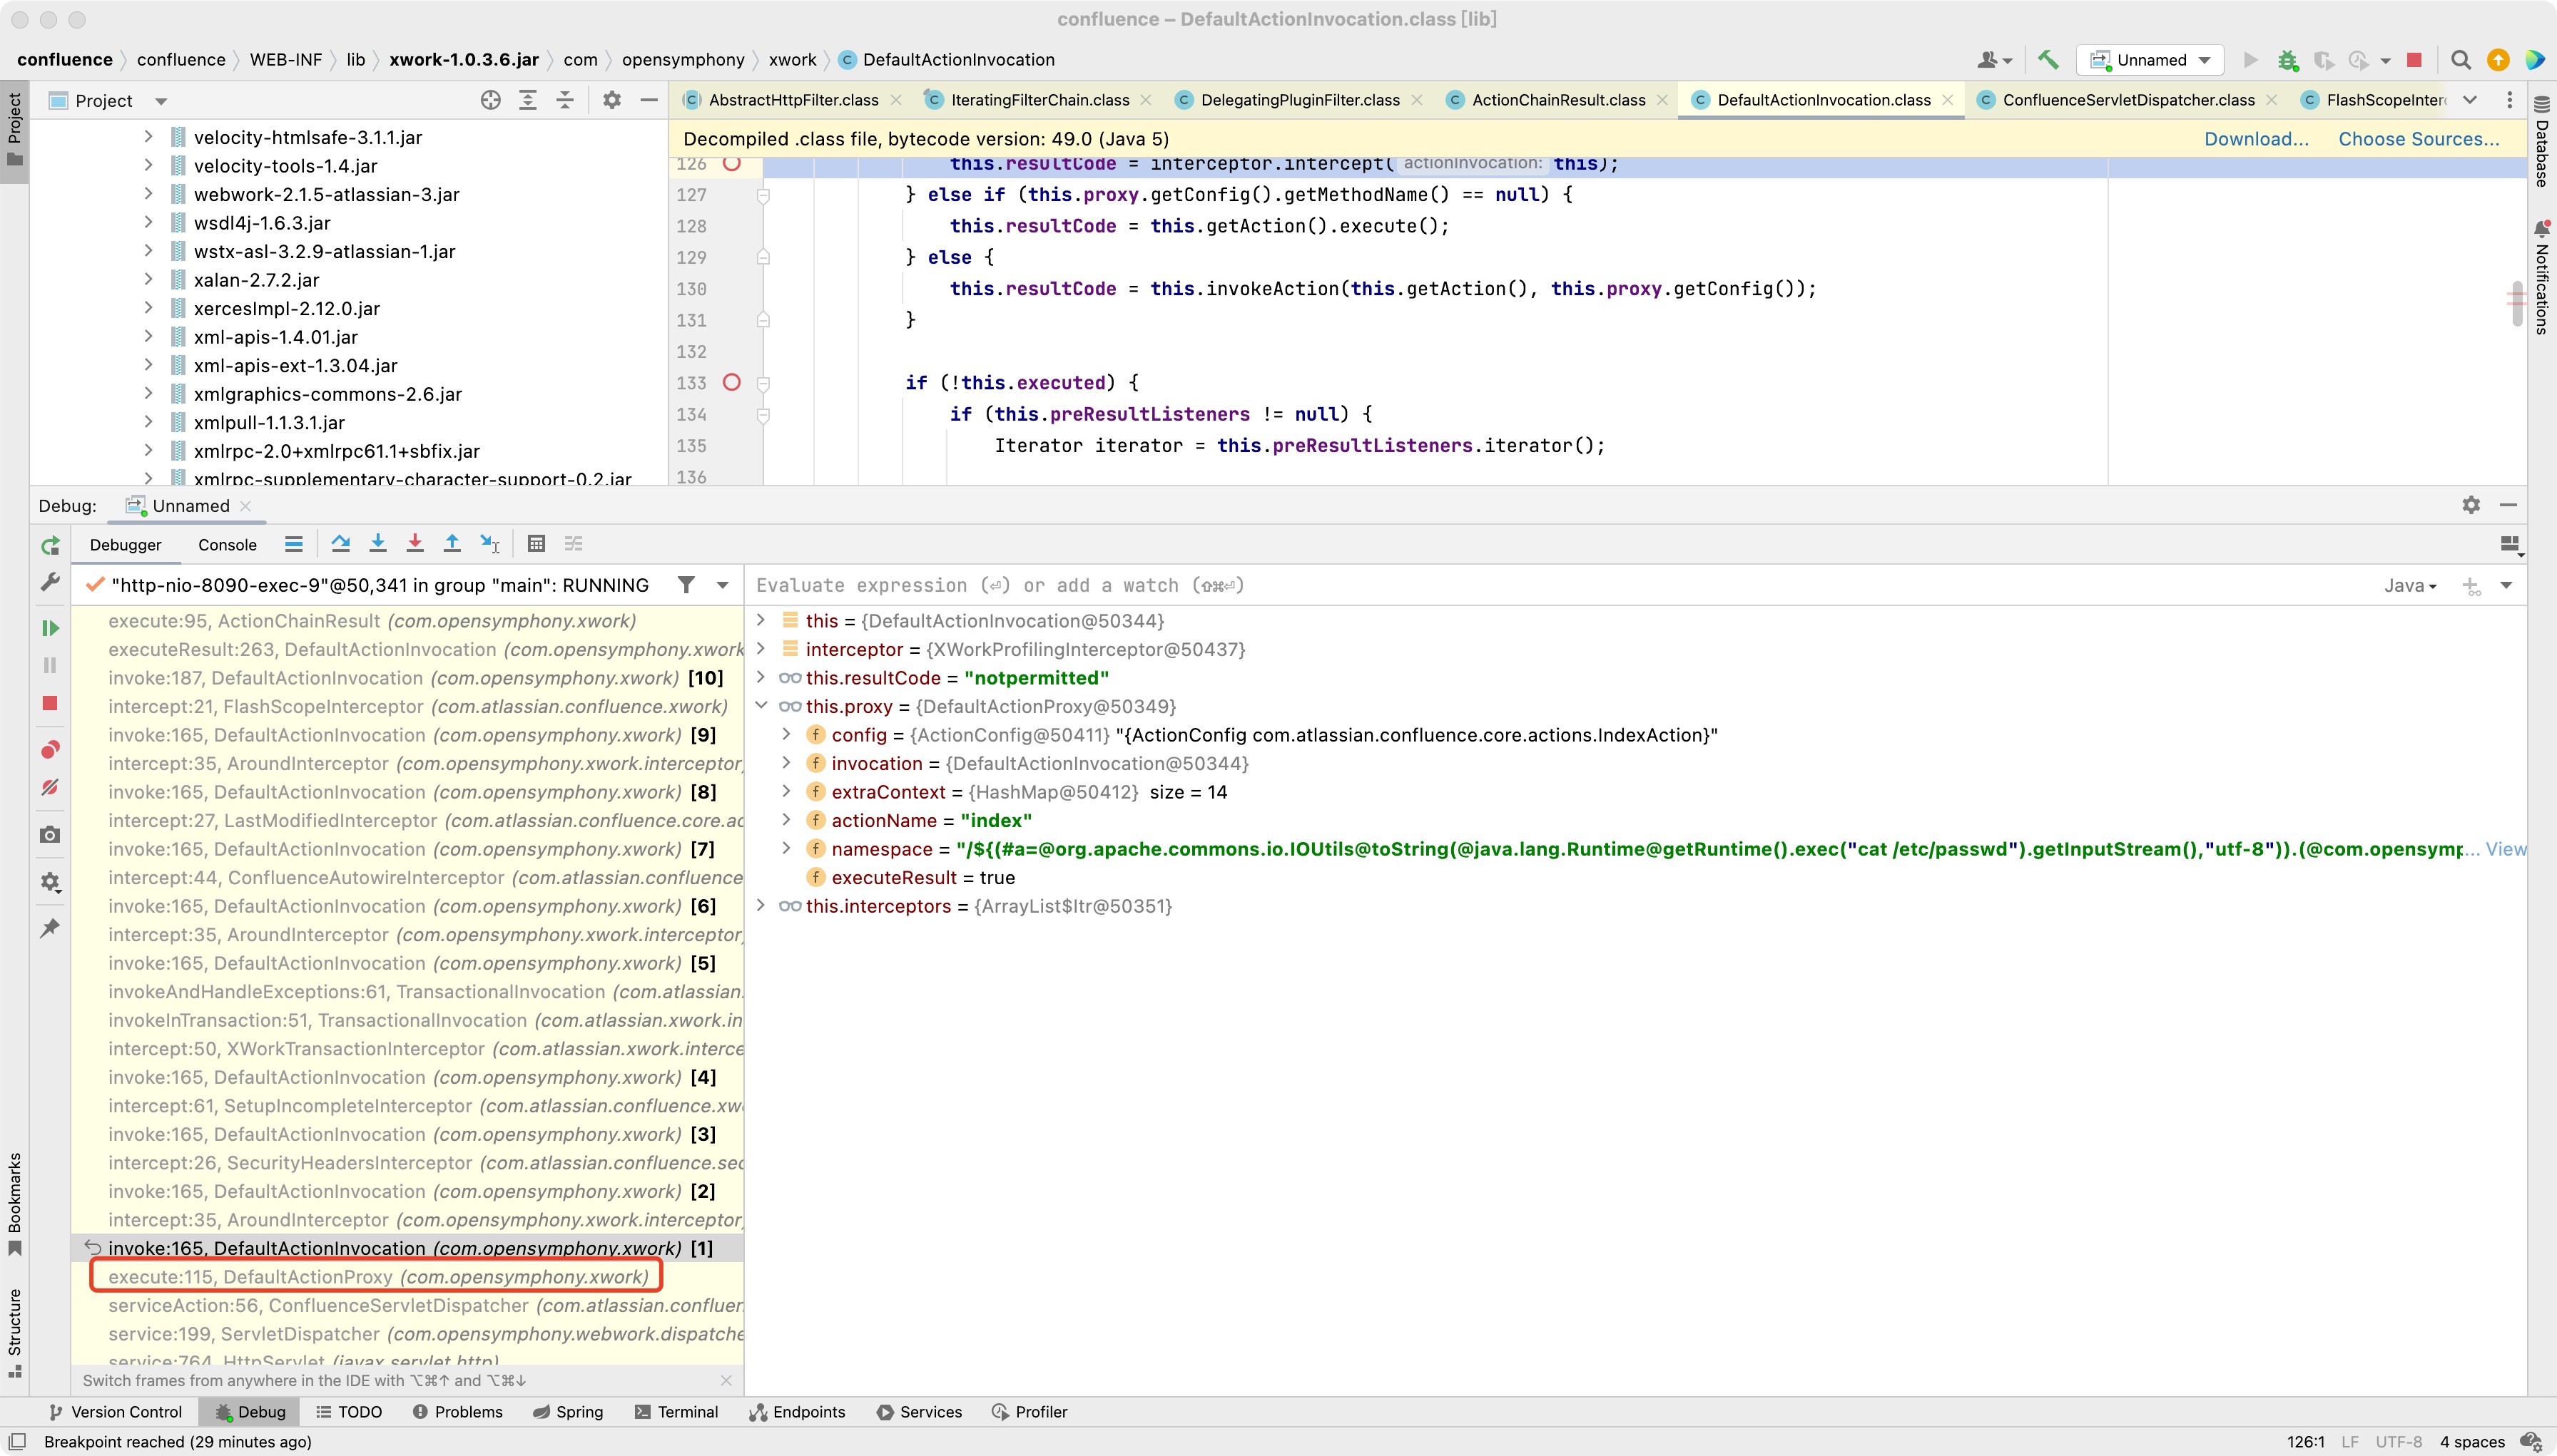Screen dimensions: 2557x1456
Task: Open Project panel options gear
Action: pos(612,100)
